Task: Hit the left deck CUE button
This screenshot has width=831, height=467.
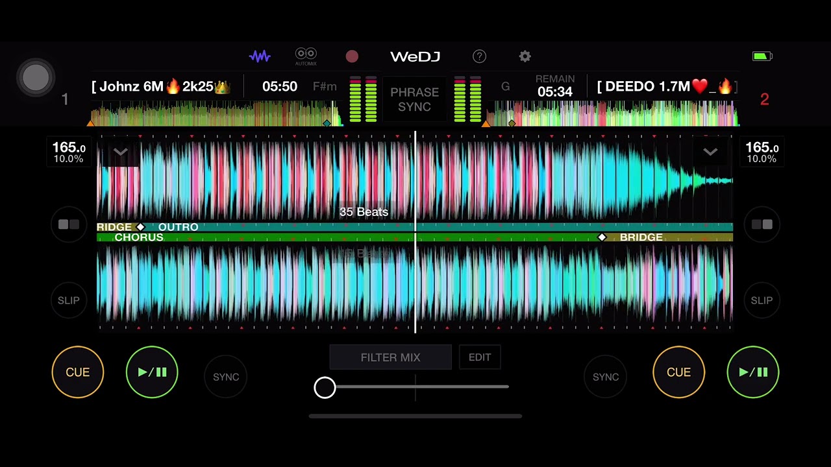Action: click(78, 372)
